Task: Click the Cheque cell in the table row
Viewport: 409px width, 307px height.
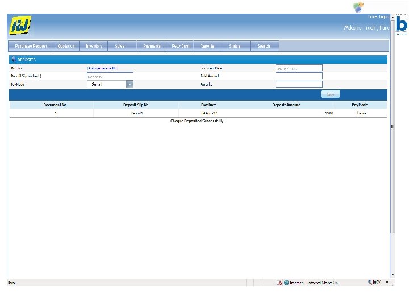Action: [361, 113]
